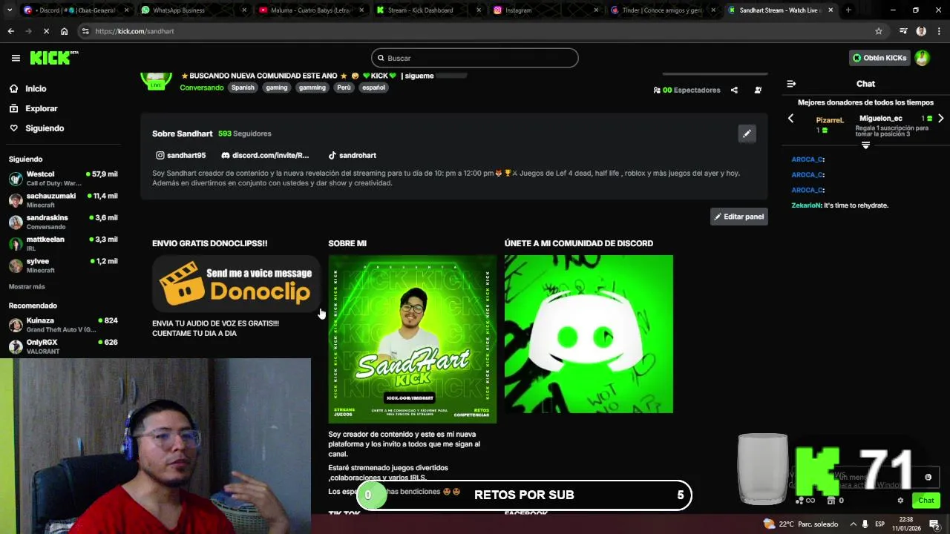Switch to the Maluma Cuatro Babys tab
Viewport: 950px width, 534px height.
click(312, 10)
